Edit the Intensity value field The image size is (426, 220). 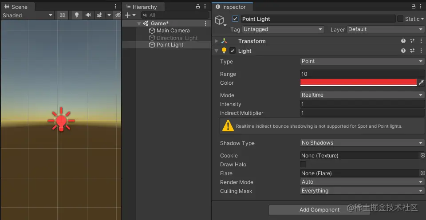click(362, 104)
